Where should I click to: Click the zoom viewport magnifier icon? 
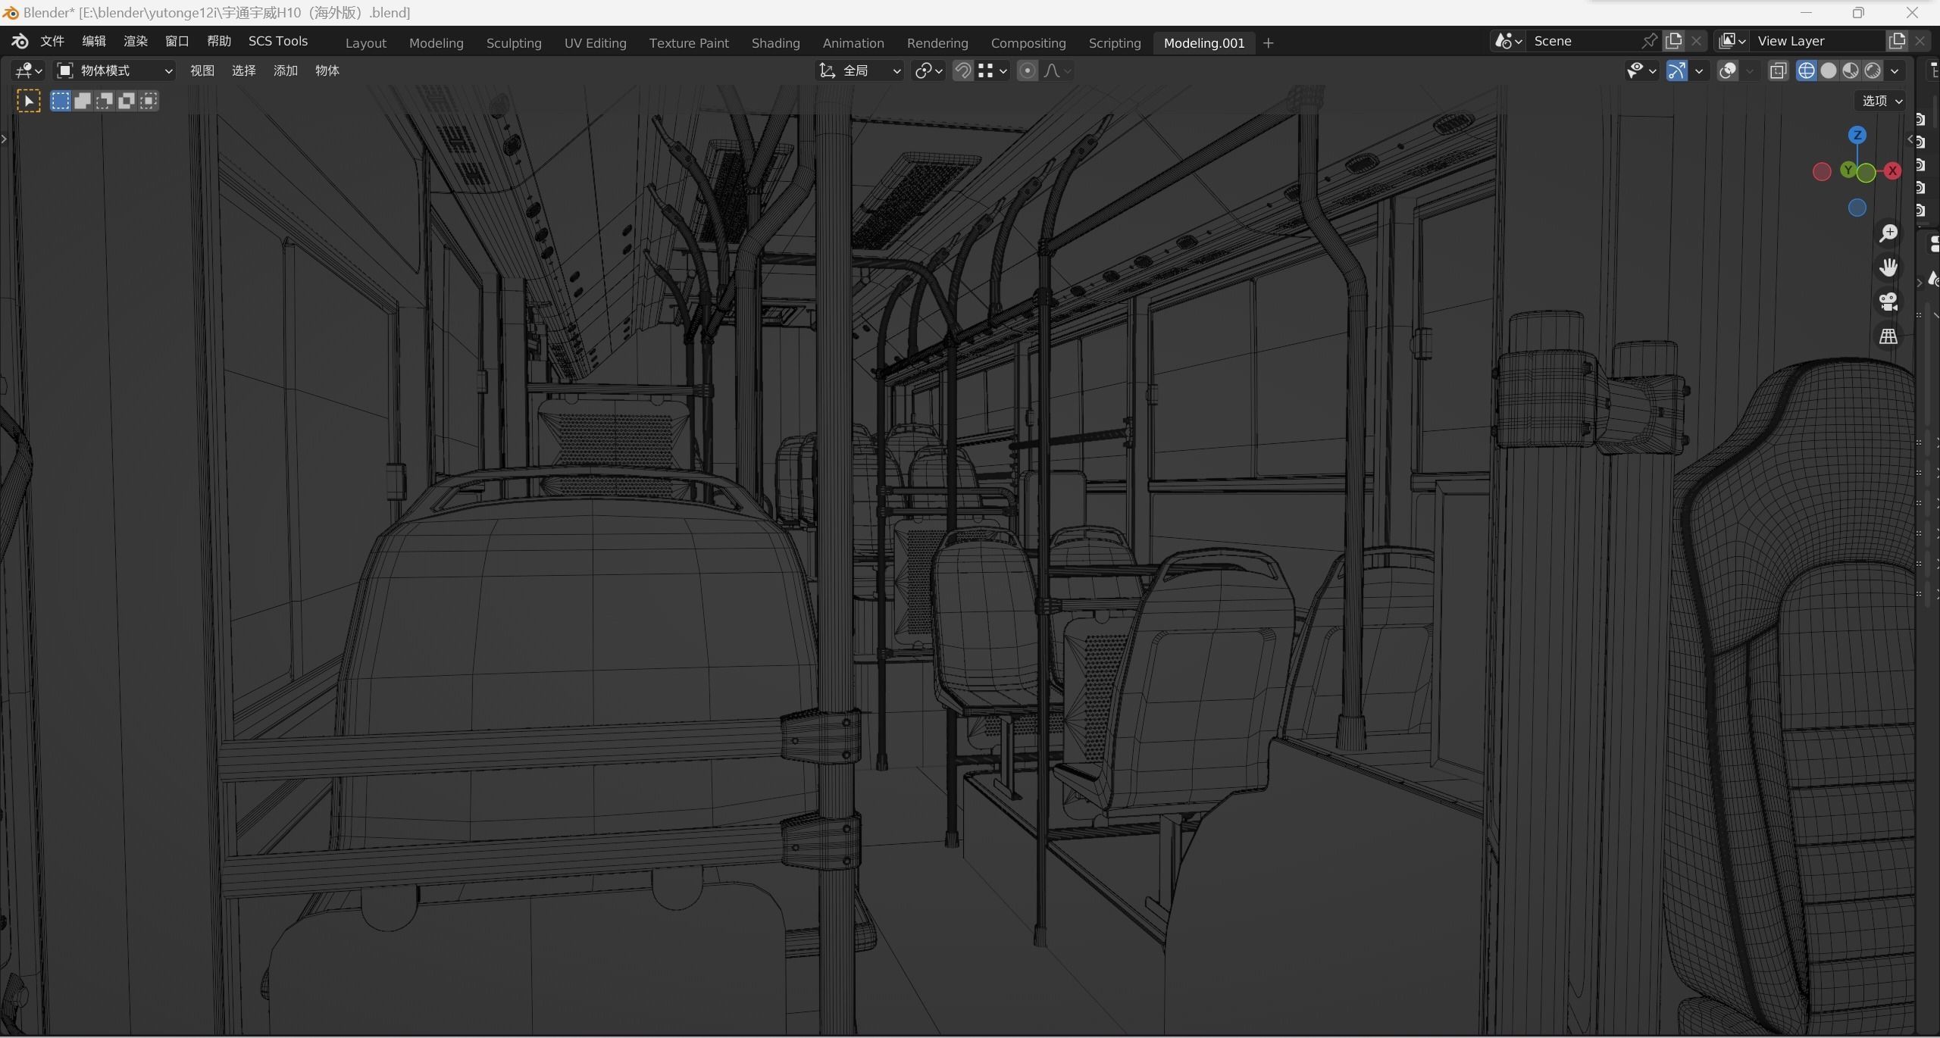pyautogui.click(x=1888, y=233)
